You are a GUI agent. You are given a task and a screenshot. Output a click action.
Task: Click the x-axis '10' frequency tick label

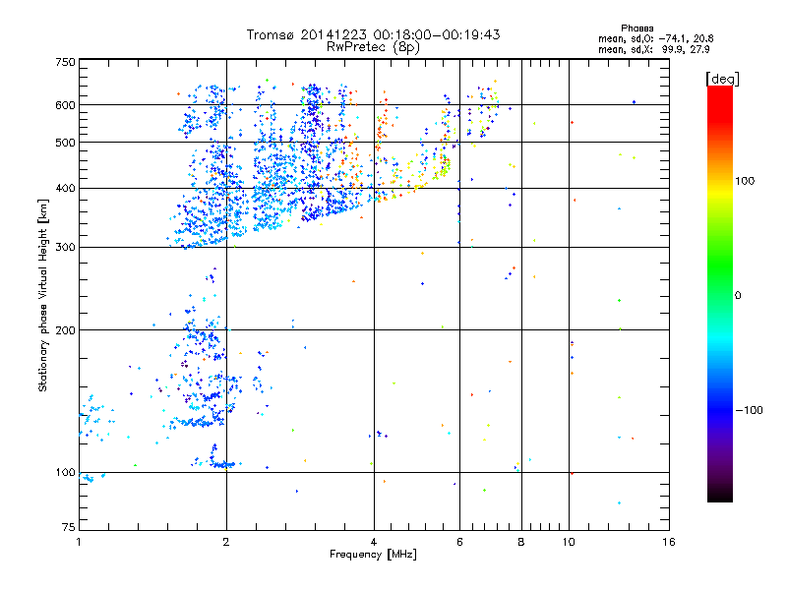coord(569,542)
